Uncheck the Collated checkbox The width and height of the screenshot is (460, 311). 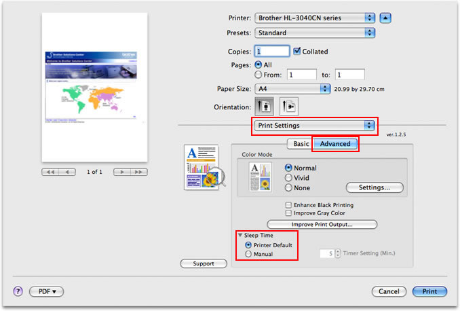[x=297, y=51]
